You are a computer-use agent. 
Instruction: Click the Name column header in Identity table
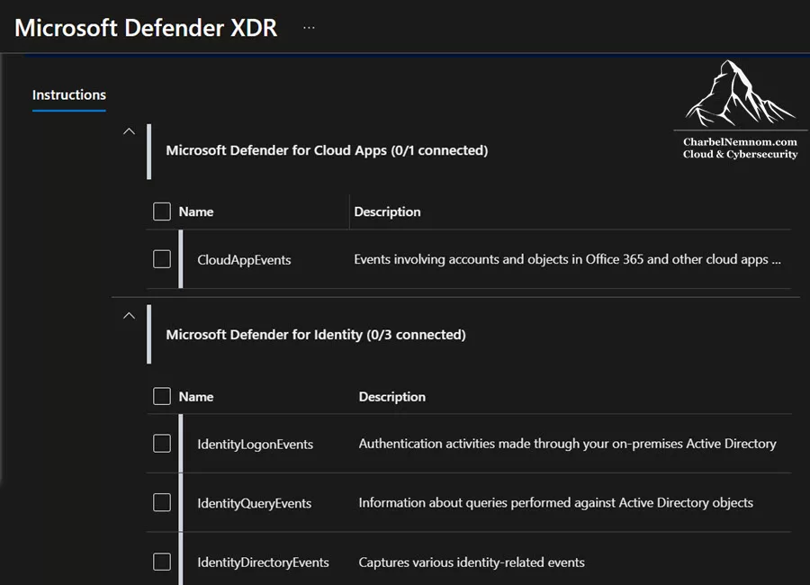point(196,397)
